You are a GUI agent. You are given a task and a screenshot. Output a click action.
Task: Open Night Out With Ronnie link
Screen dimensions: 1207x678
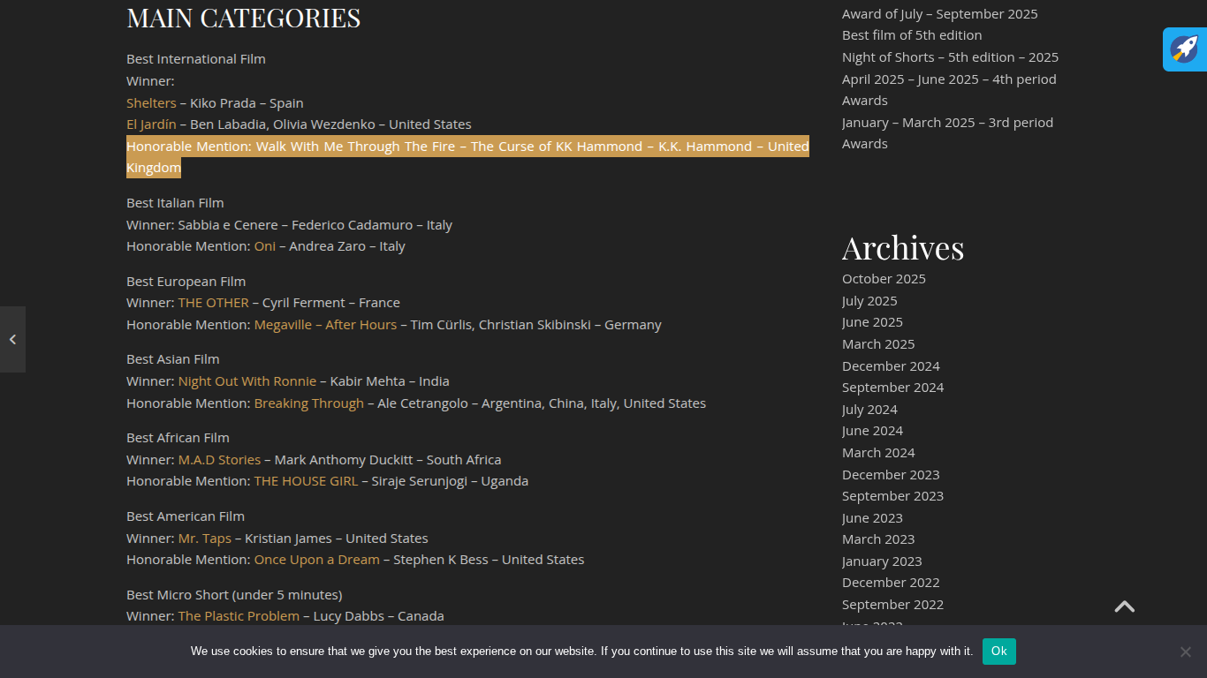click(247, 381)
